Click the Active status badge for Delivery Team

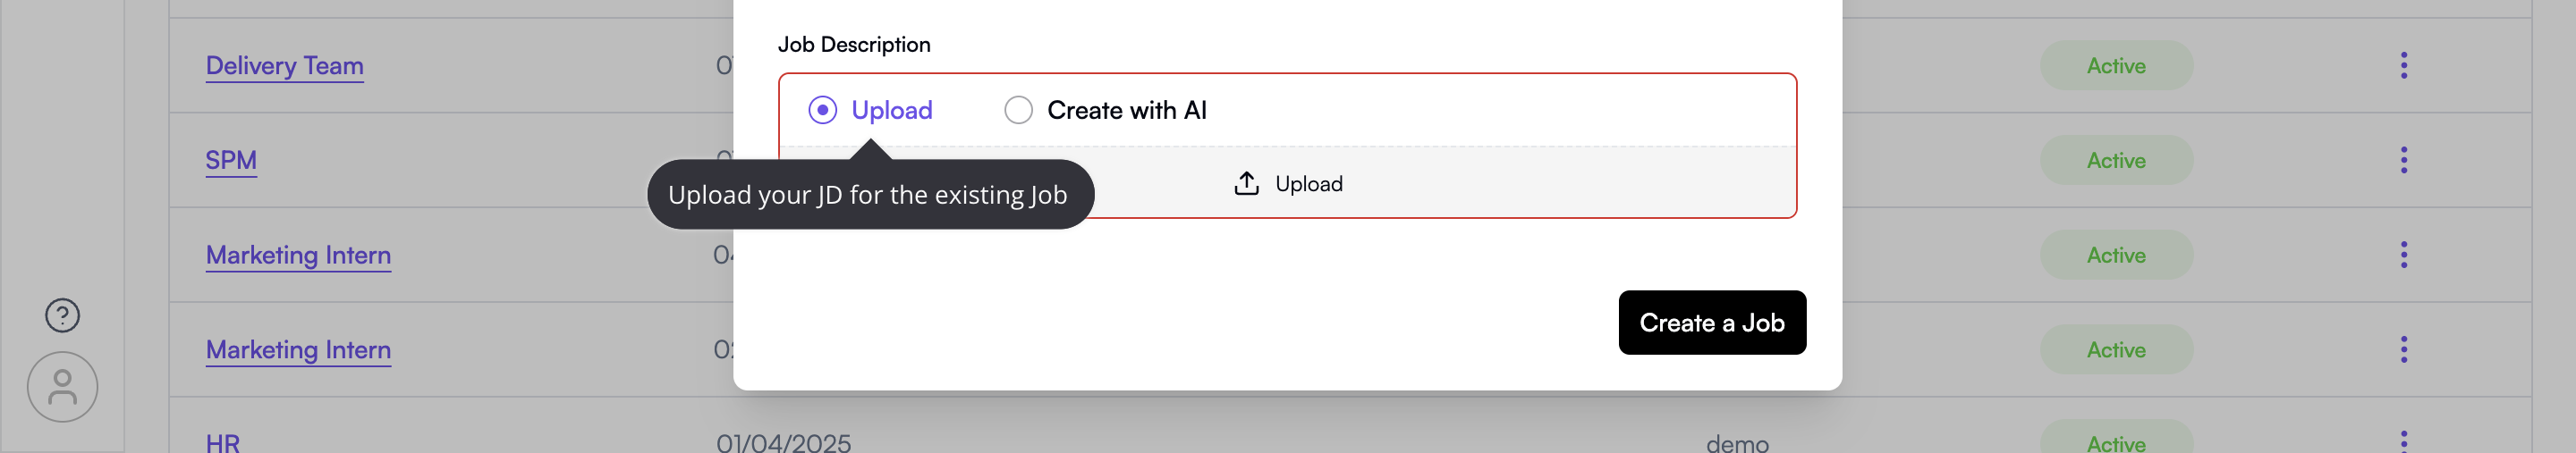click(x=2116, y=65)
